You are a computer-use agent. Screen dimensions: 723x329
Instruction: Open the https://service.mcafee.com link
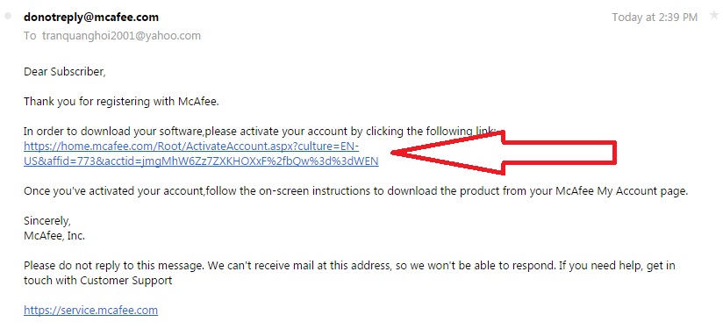pos(91,310)
